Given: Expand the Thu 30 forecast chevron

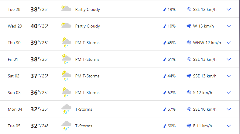Looking at the screenshot, I should point(229,43).
